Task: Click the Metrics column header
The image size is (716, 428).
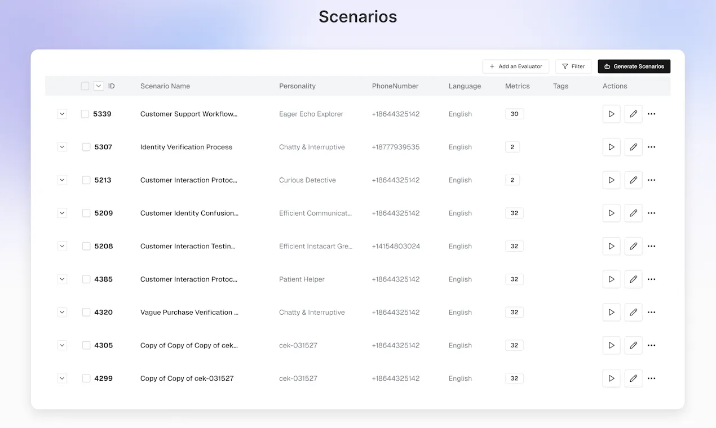Action: [518, 86]
